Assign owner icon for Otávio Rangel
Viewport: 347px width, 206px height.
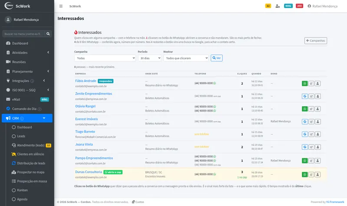(x=318, y=109)
